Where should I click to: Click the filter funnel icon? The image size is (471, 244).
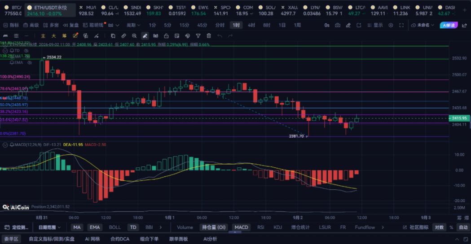pos(198,36)
